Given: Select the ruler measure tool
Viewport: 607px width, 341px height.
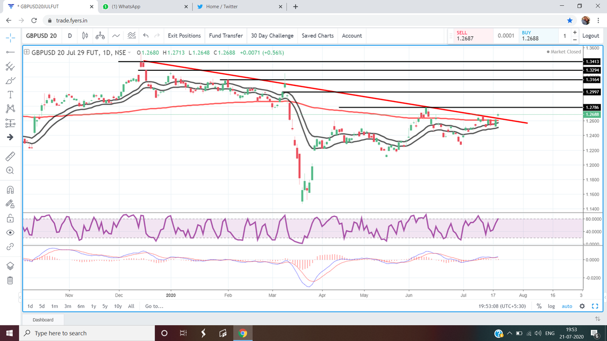Looking at the screenshot, I should click(10, 156).
